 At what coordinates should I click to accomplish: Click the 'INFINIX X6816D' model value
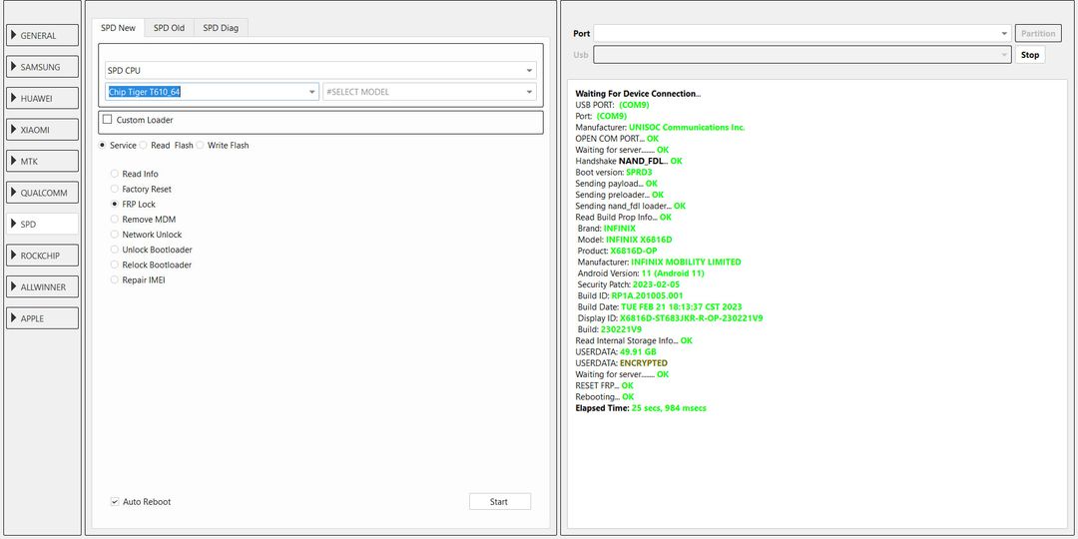639,240
